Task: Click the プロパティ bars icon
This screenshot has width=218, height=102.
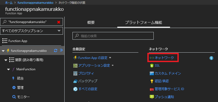Action: coord(75,73)
